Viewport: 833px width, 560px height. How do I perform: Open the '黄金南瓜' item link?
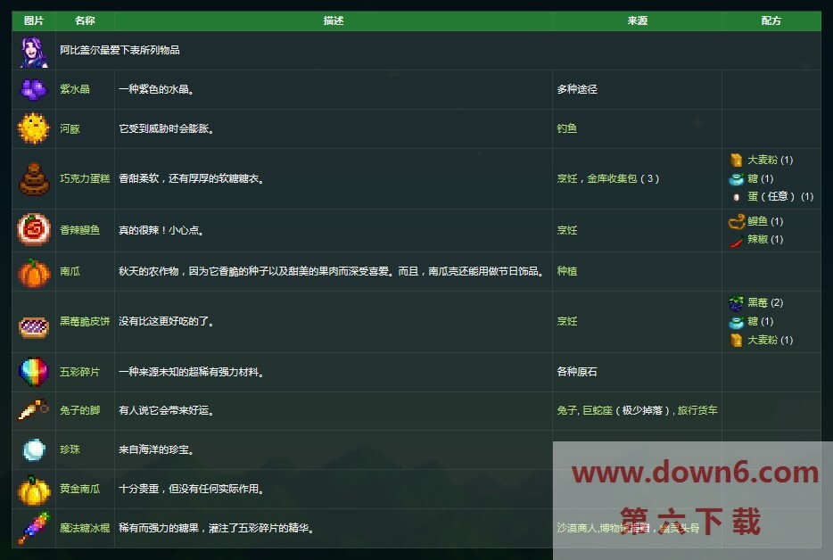79,489
